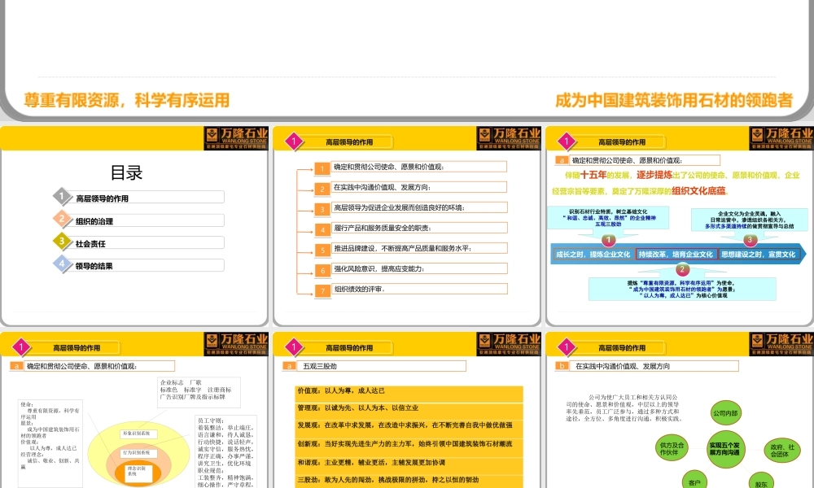Click the 万隆石业 logo on the seven-item list slide
The width and height of the screenshot is (814, 488).
(x=508, y=138)
